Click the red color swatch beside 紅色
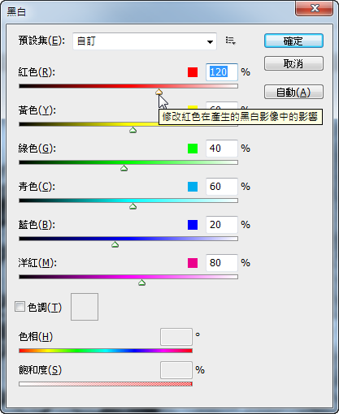 coord(193,72)
